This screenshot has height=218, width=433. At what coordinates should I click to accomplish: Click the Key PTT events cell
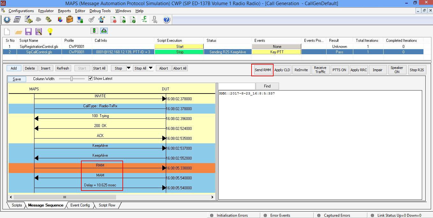[x=277, y=52]
